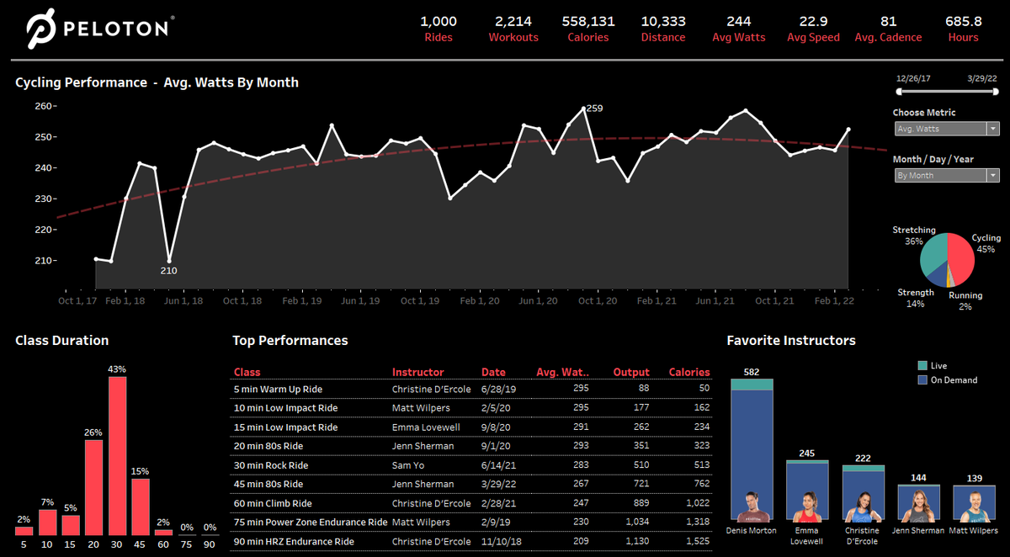
Task: Click the 12/26/17 start date label
Action: (x=913, y=77)
